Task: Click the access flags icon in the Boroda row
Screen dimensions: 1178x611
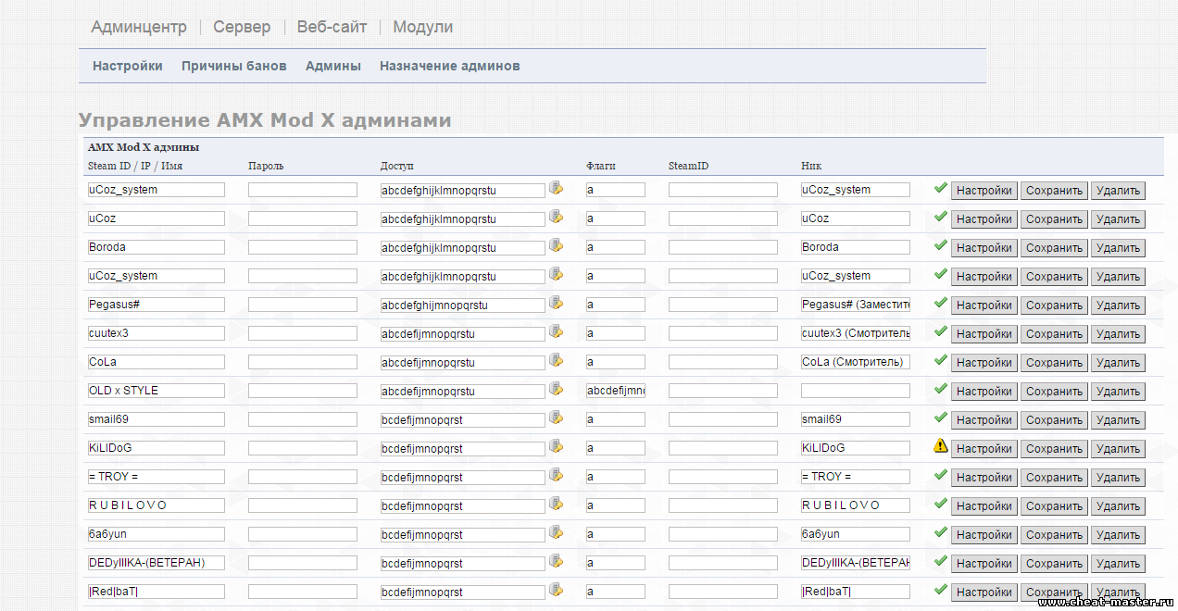Action: point(556,245)
